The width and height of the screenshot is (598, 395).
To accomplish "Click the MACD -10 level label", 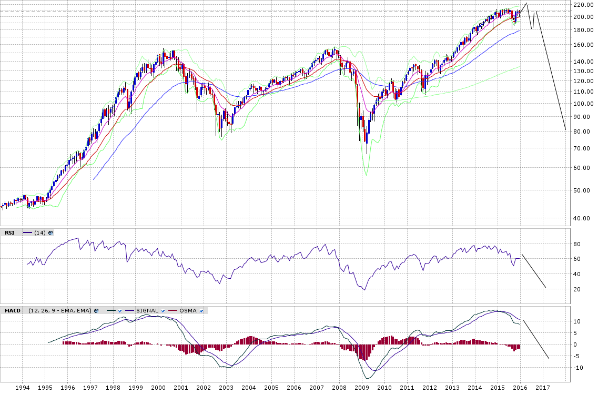I will click(578, 368).
